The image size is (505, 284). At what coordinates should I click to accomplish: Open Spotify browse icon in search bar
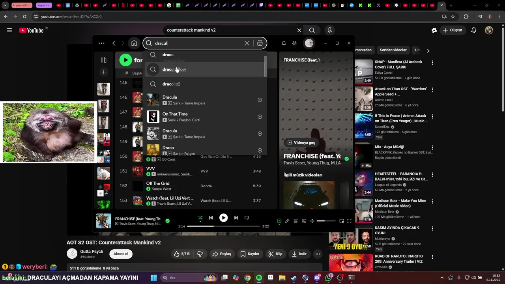(x=260, y=43)
